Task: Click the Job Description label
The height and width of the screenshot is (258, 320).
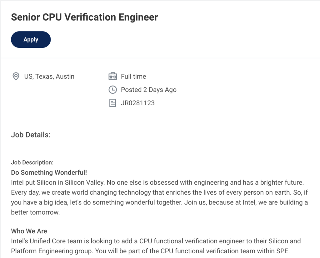Action: [x=32, y=162]
